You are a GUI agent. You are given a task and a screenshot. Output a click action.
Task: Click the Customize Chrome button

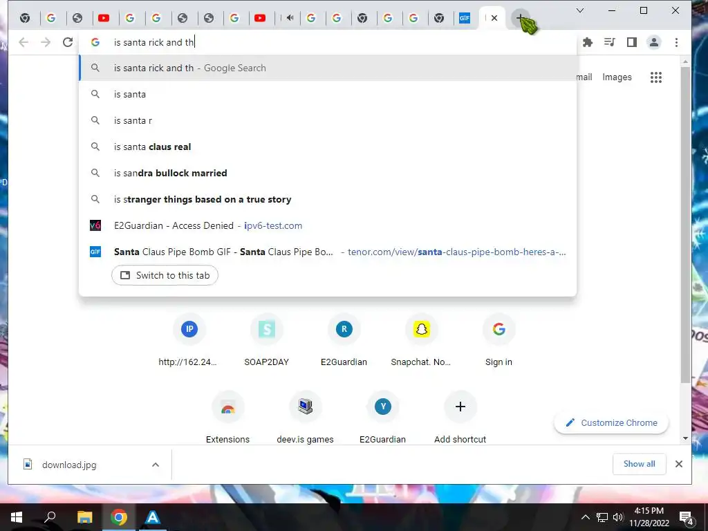(x=611, y=423)
